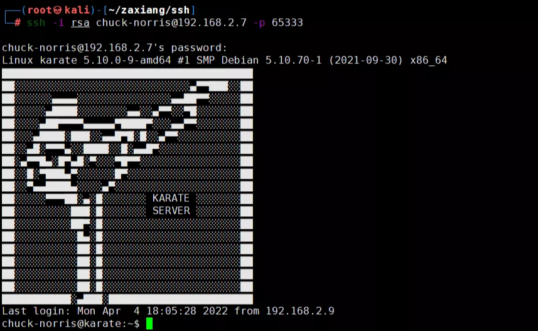Click the 'SERVER' word in the ASCII art
The height and width of the screenshot is (331, 538).
click(x=171, y=211)
